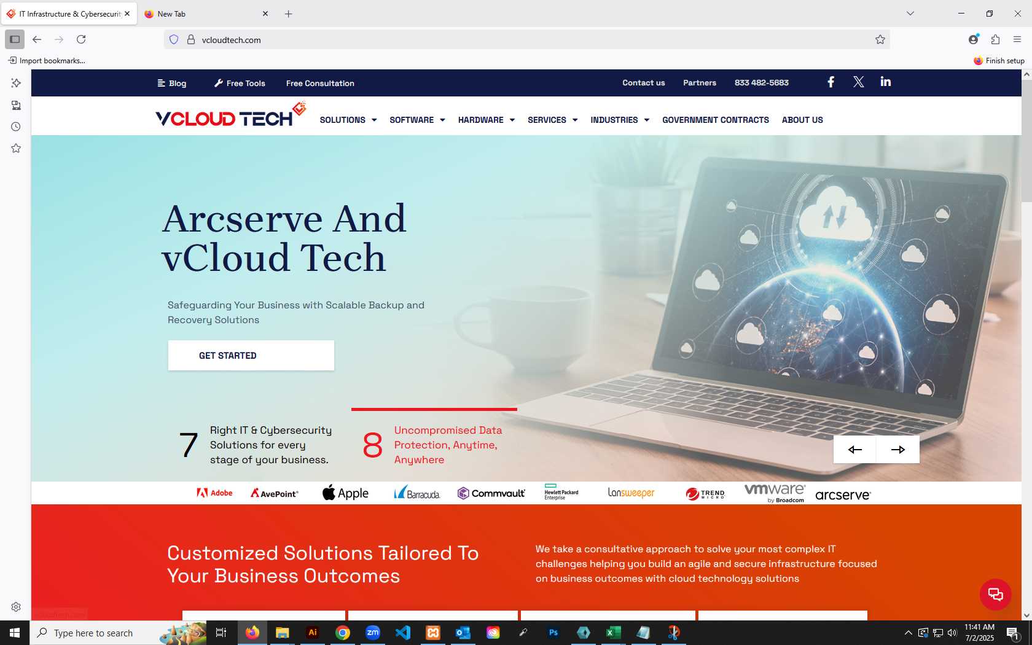
Task: Open the Firefox hamburger menu
Action: [1017, 39]
